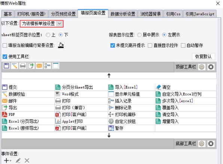Select the 覆盖导入 tool
Image resolution: width=223 pixels, height=164 pixels.
click(186, 108)
